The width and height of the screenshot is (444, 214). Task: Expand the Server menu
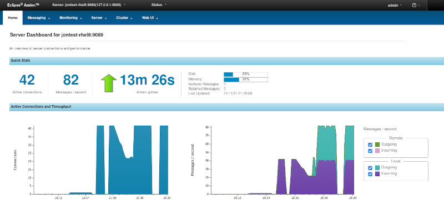point(99,18)
